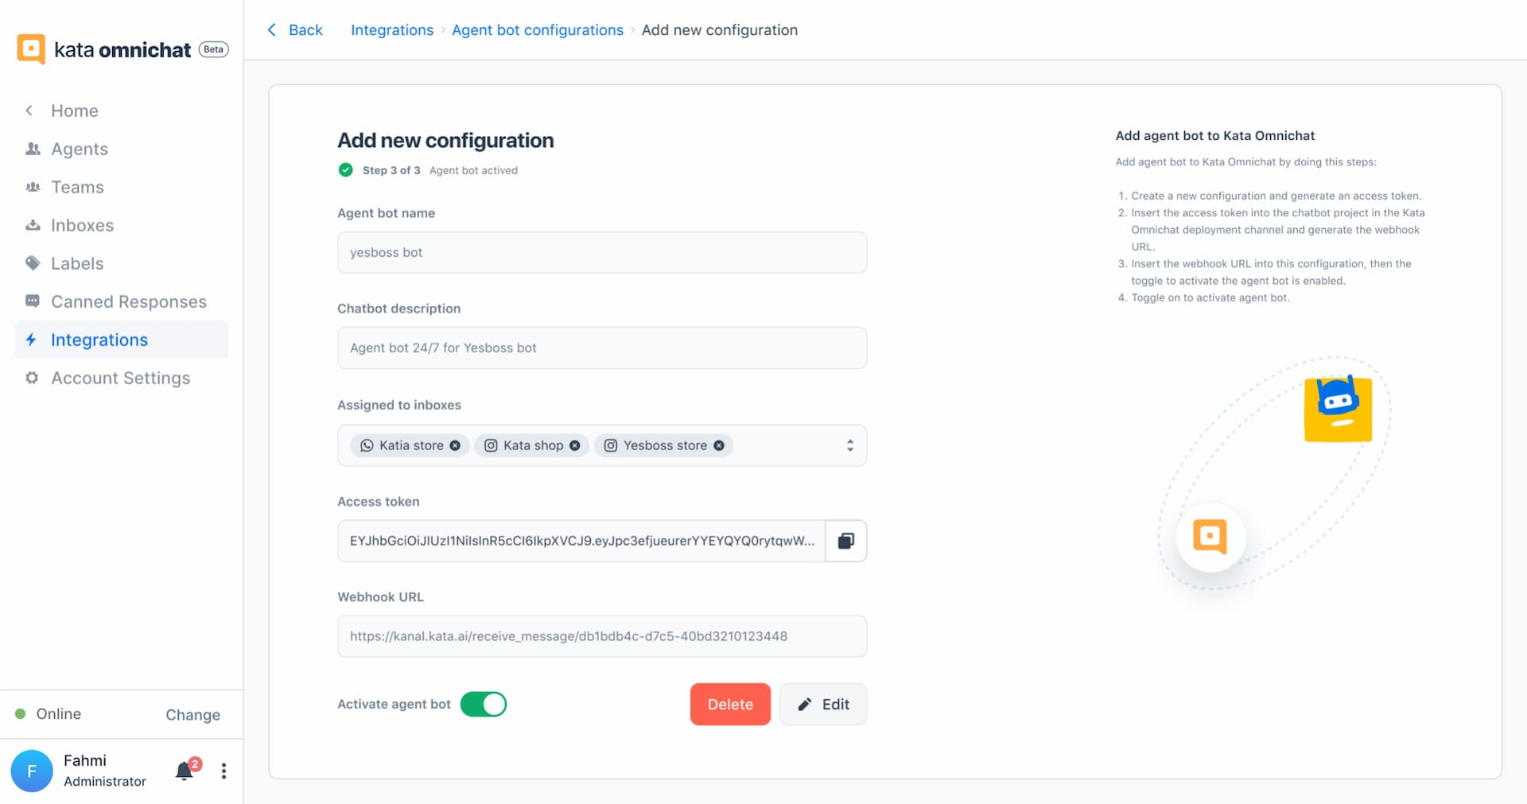1527x804 pixels.
Task: Click the green Online status dot
Action: pos(21,713)
